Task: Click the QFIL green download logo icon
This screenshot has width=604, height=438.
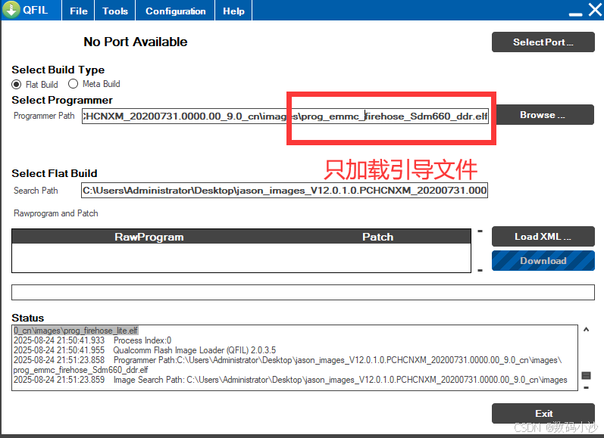Action: click(x=11, y=10)
